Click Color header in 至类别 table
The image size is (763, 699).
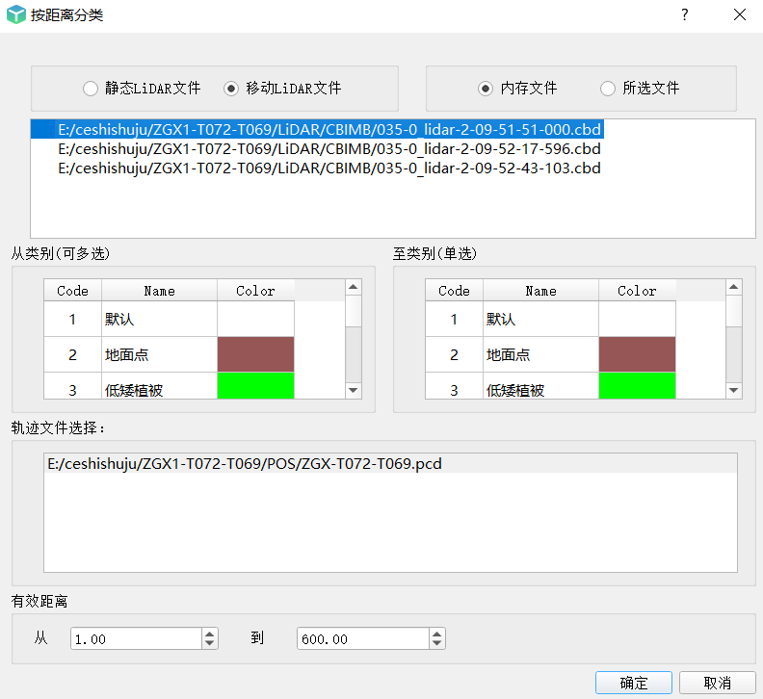637,291
